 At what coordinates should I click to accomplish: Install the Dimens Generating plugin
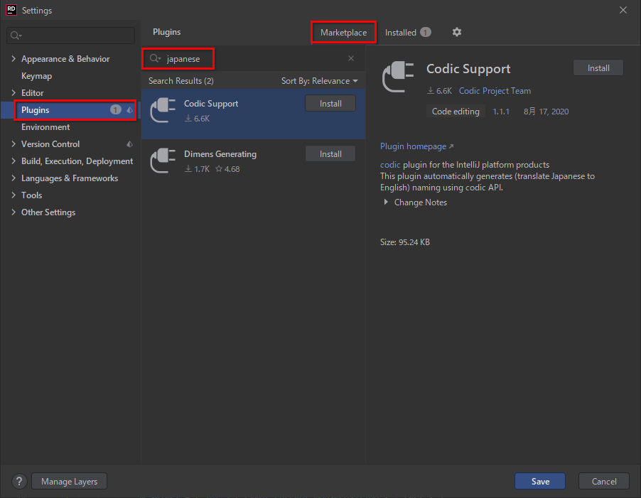tap(330, 154)
